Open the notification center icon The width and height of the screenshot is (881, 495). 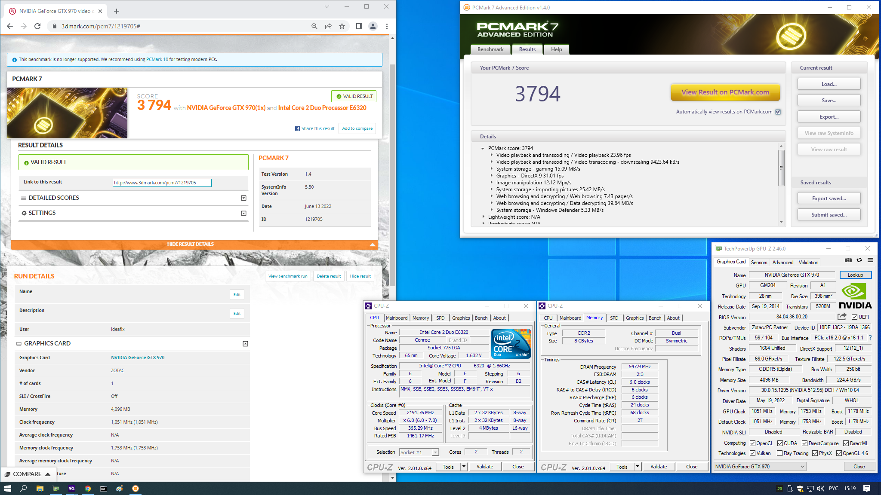(867, 489)
